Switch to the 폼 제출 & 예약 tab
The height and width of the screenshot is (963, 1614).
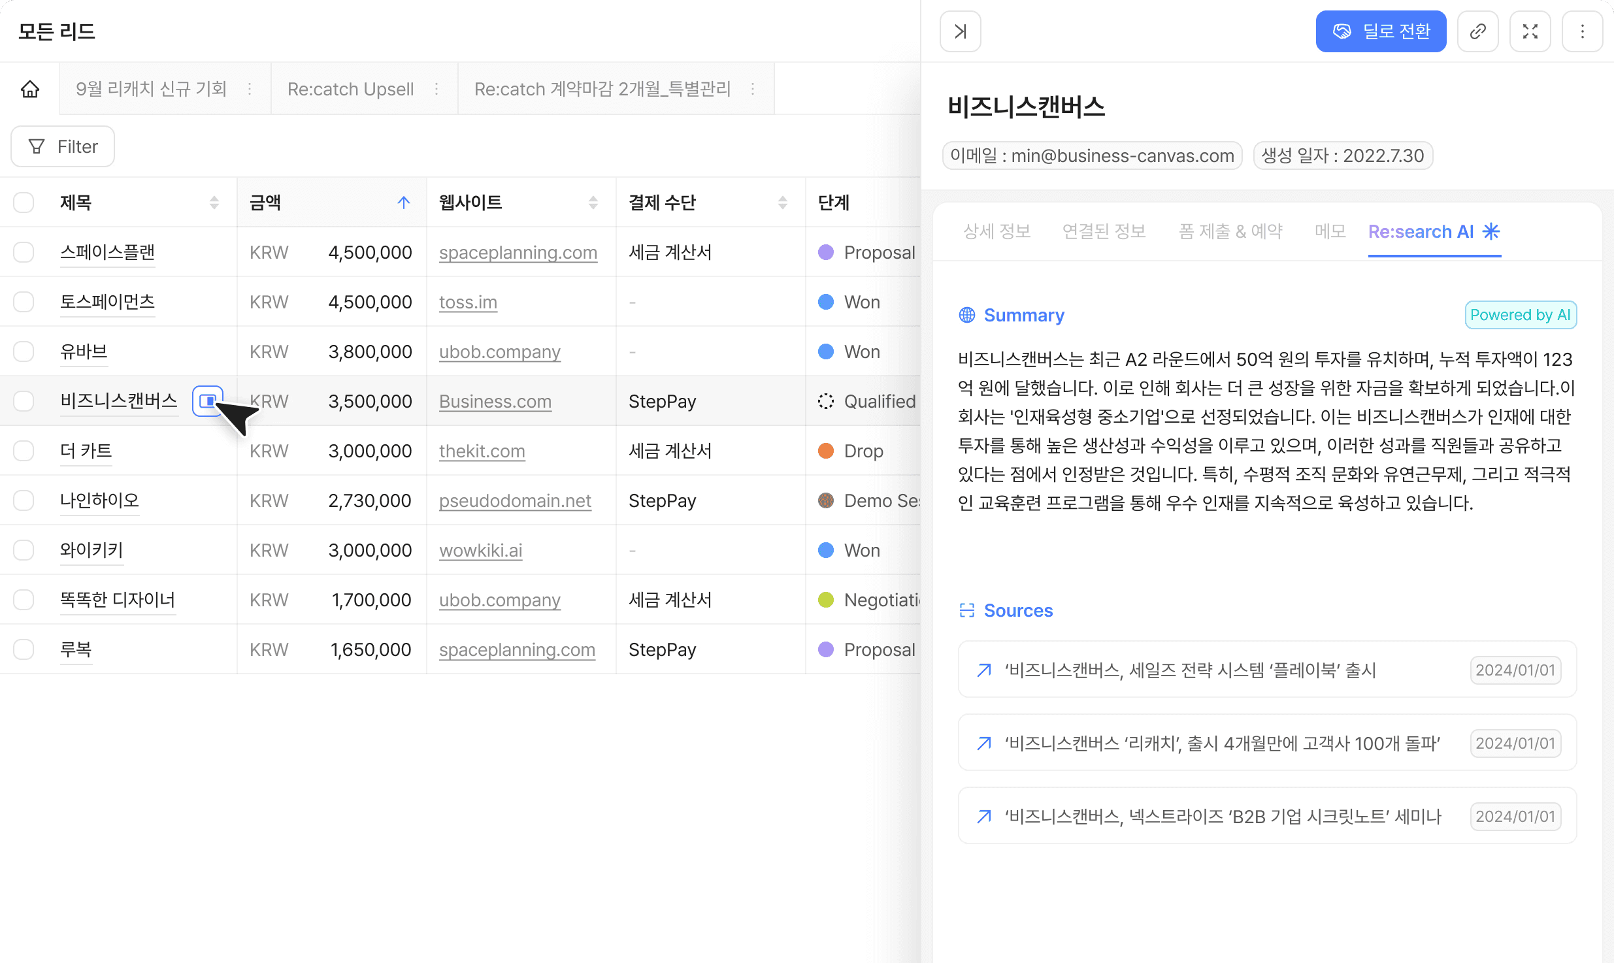[1230, 231]
